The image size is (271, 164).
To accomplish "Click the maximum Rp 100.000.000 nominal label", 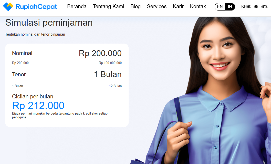I will coord(110,63).
